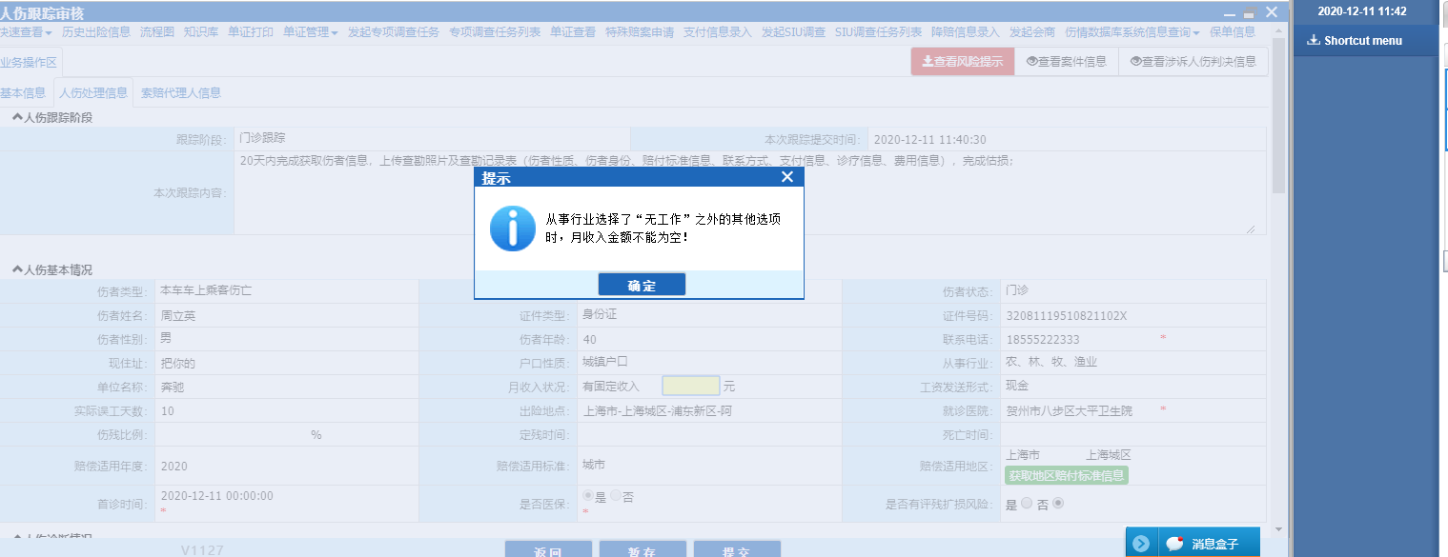The image size is (1448, 557).
Task: Open 特殊赔案申请
Action: (x=640, y=31)
